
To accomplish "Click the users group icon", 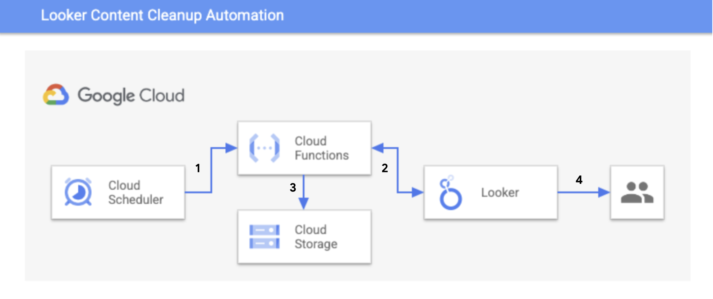I will [x=637, y=193].
